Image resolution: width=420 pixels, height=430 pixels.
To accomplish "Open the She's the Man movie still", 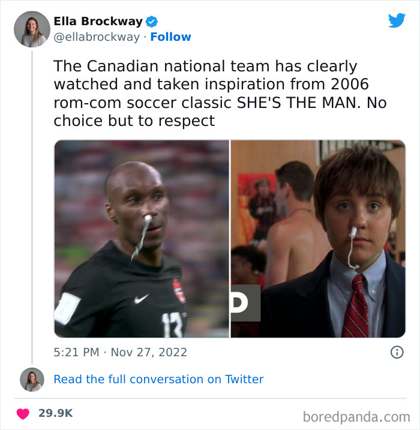I will pos(318,239).
